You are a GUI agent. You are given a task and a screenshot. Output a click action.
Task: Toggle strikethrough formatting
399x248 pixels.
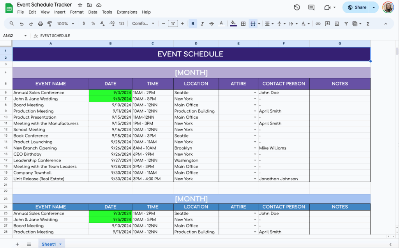pos(211,23)
